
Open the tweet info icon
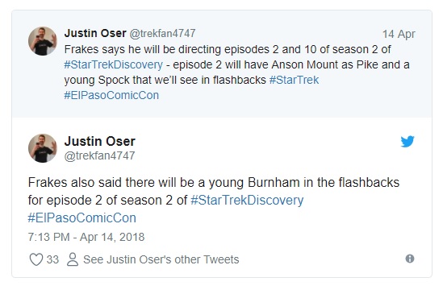[x=410, y=259]
